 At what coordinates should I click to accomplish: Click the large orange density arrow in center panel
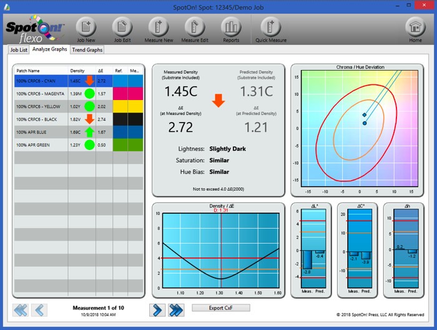(x=219, y=101)
